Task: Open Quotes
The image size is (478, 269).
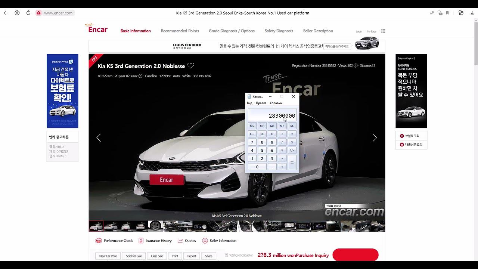Action: click(187, 241)
